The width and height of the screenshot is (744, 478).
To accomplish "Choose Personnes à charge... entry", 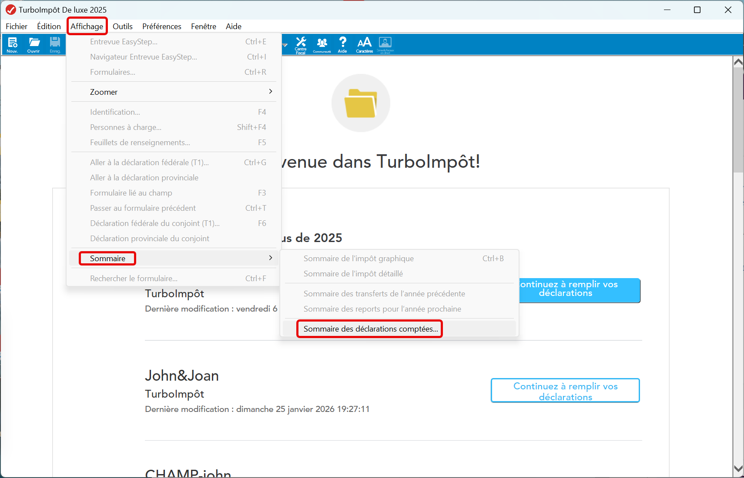I will (174, 127).
